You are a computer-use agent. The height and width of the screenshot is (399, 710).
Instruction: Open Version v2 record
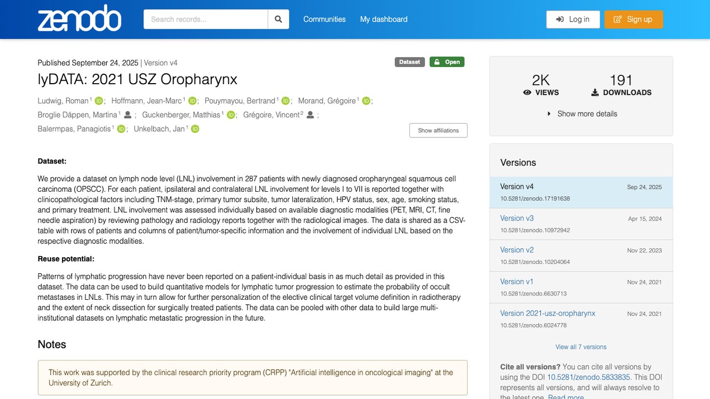click(517, 250)
